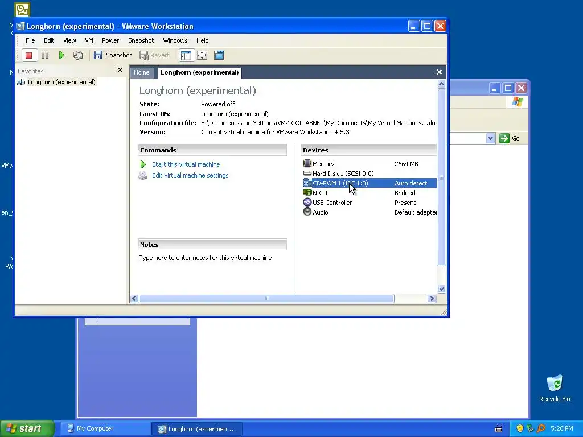Click the Bridged NIC value
583x437 pixels.
405,193
